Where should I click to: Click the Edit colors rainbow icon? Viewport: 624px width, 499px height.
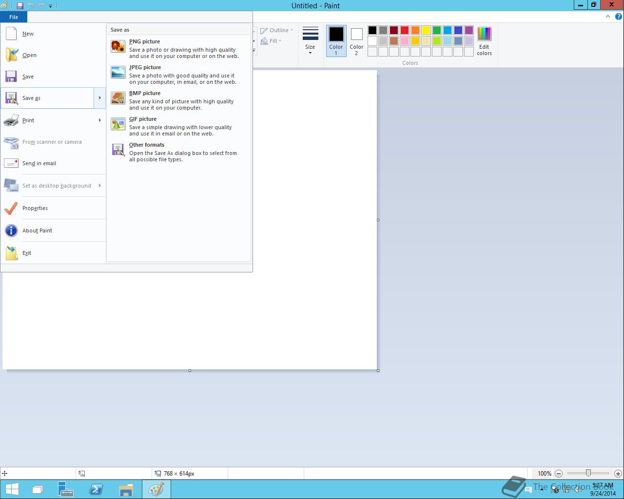[484, 34]
